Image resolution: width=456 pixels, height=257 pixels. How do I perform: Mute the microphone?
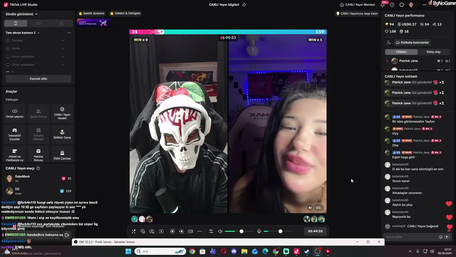coord(259,231)
